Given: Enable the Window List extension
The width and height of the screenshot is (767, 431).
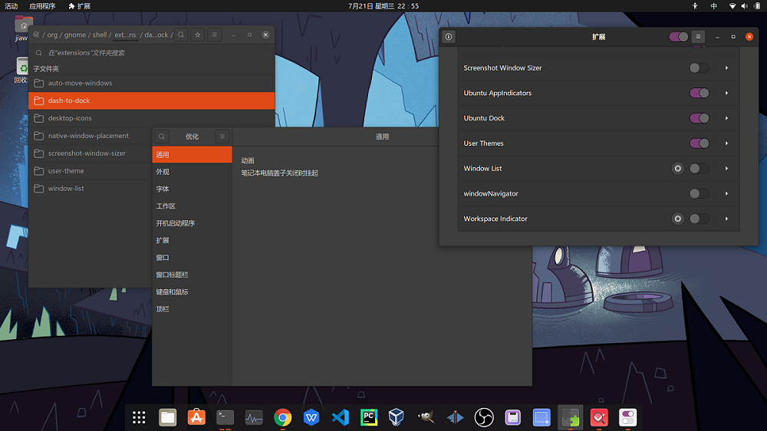Looking at the screenshot, I should 699,168.
